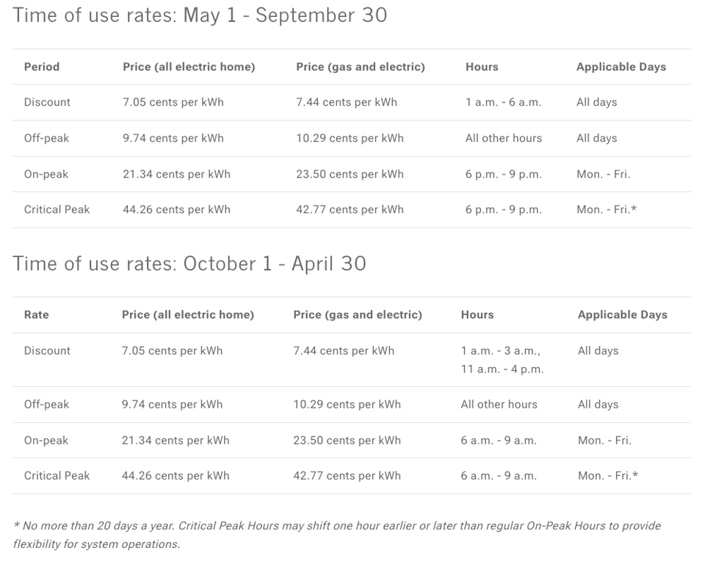Click the footnote about 20 days a year
705x567 pixels.
point(337,535)
